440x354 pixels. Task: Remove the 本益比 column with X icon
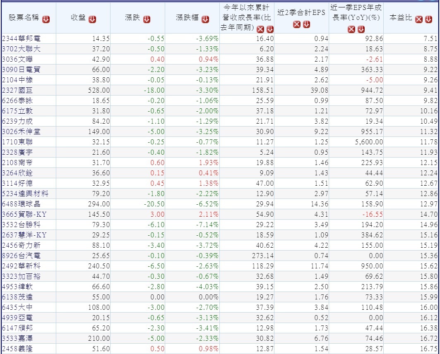pos(418,19)
